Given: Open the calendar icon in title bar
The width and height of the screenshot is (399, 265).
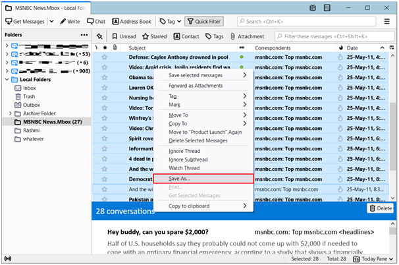Looking at the screenshot, I should click(313, 8).
